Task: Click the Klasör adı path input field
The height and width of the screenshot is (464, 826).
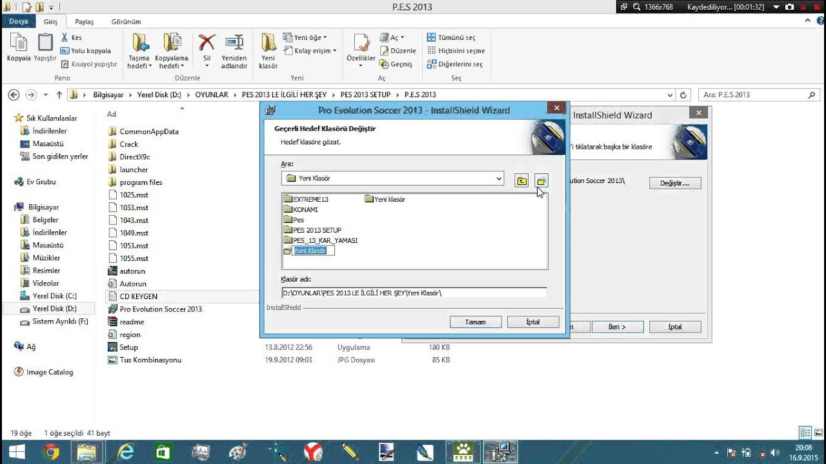Action: pyautogui.click(x=414, y=293)
